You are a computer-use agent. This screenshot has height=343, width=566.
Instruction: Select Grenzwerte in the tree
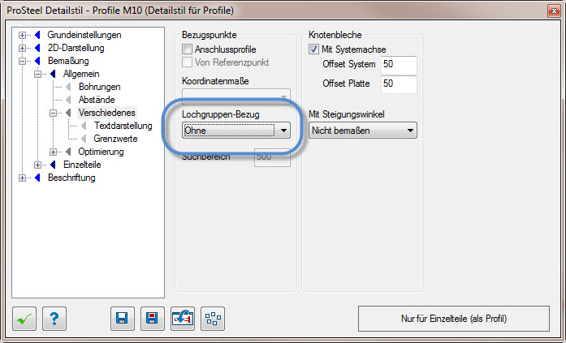coord(115,139)
